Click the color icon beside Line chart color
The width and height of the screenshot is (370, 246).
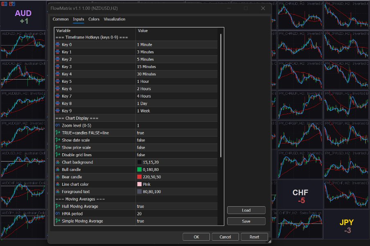point(58,184)
